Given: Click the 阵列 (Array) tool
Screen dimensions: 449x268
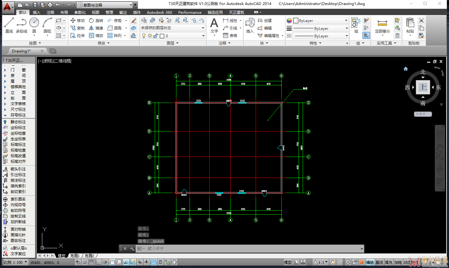Looking at the screenshot, I should pos(114,35).
